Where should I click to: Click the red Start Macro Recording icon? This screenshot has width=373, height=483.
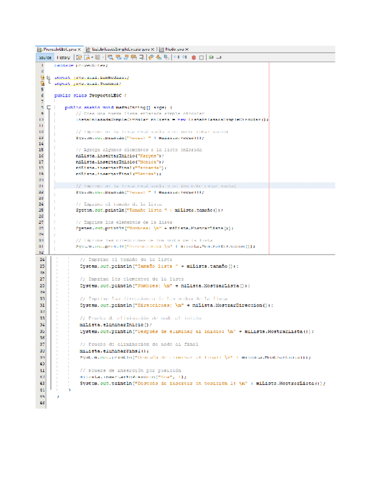[x=194, y=58]
